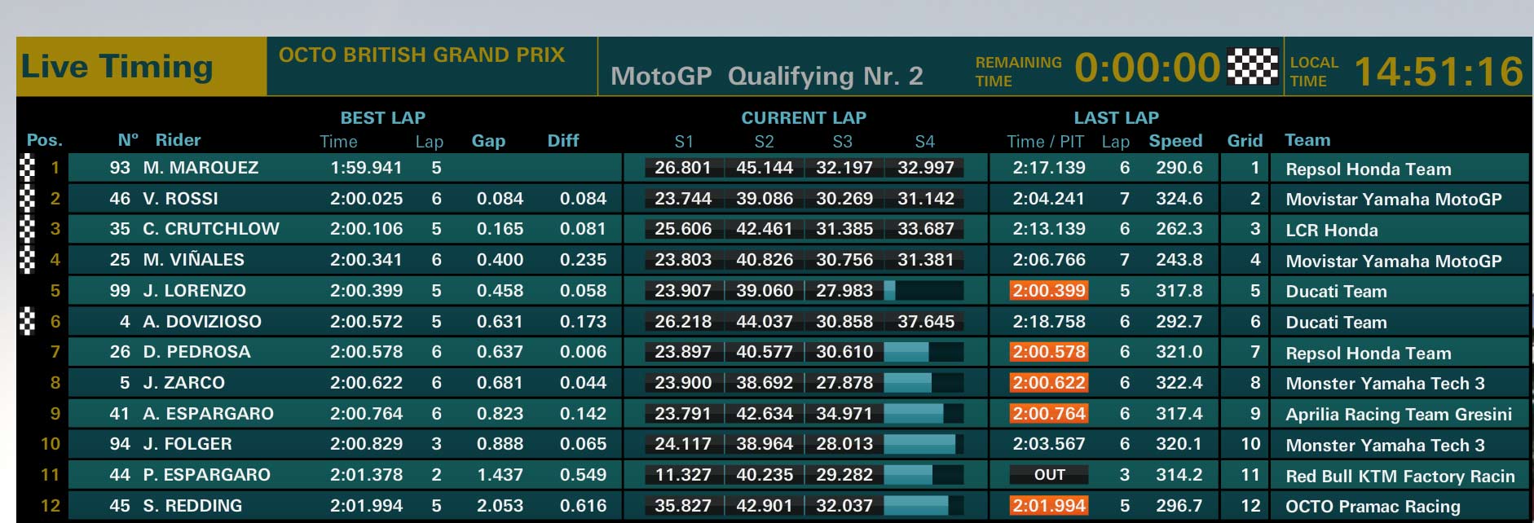
Task: Click finish flag icon in Viñales row
Action: (x=28, y=260)
